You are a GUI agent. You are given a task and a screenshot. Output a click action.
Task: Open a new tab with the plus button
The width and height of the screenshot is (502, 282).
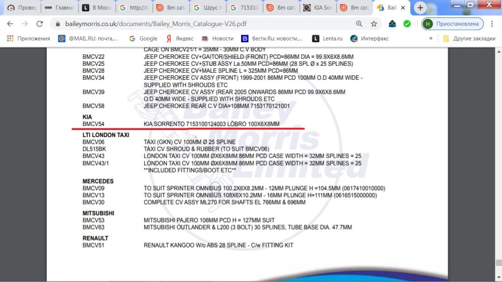(x=420, y=8)
